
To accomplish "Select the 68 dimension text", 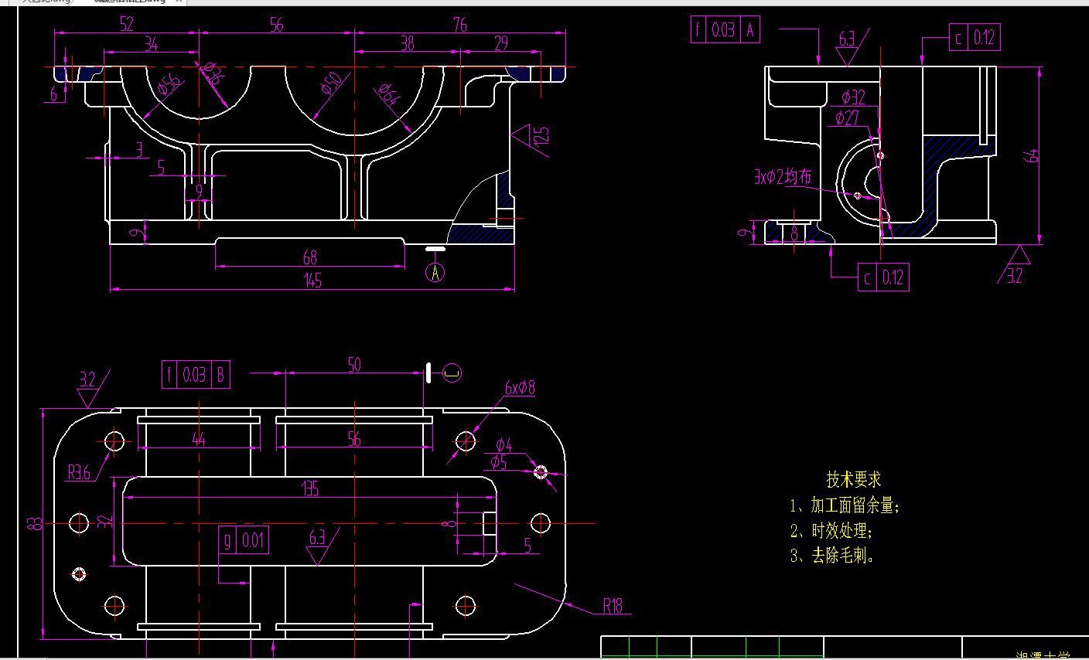I will pyautogui.click(x=310, y=257).
